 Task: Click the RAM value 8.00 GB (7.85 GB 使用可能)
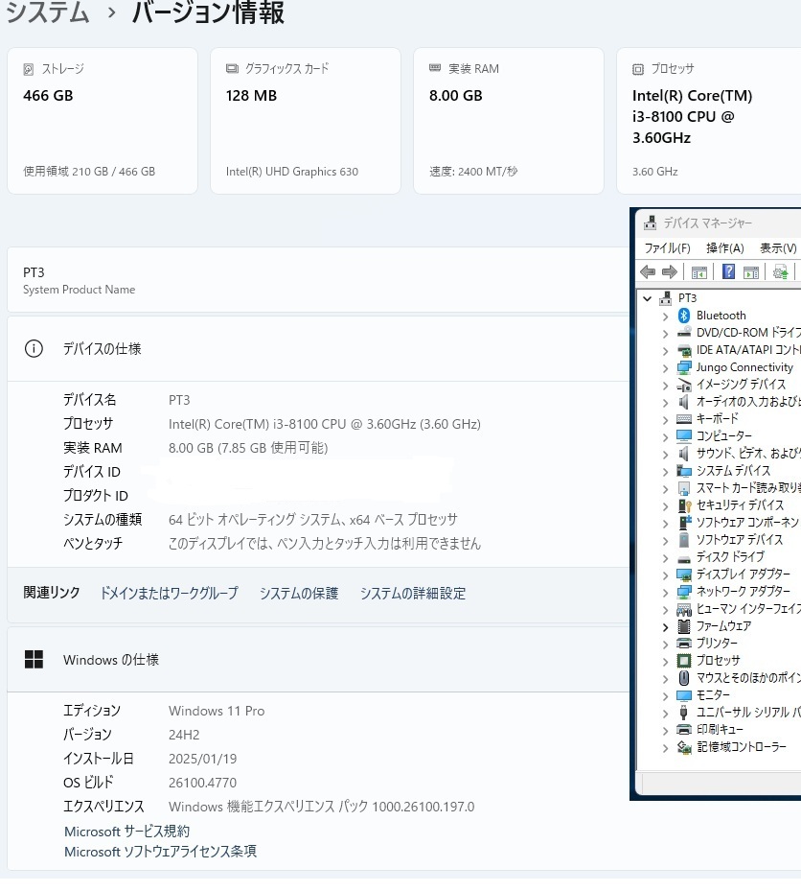coord(248,448)
